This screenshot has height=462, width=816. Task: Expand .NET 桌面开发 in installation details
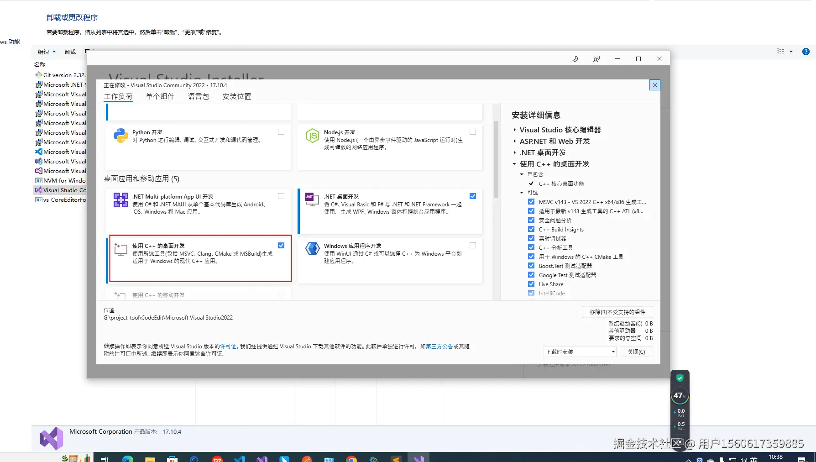[x=514, y=153]
